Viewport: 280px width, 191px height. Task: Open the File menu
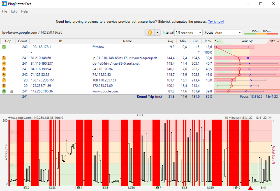4,11
